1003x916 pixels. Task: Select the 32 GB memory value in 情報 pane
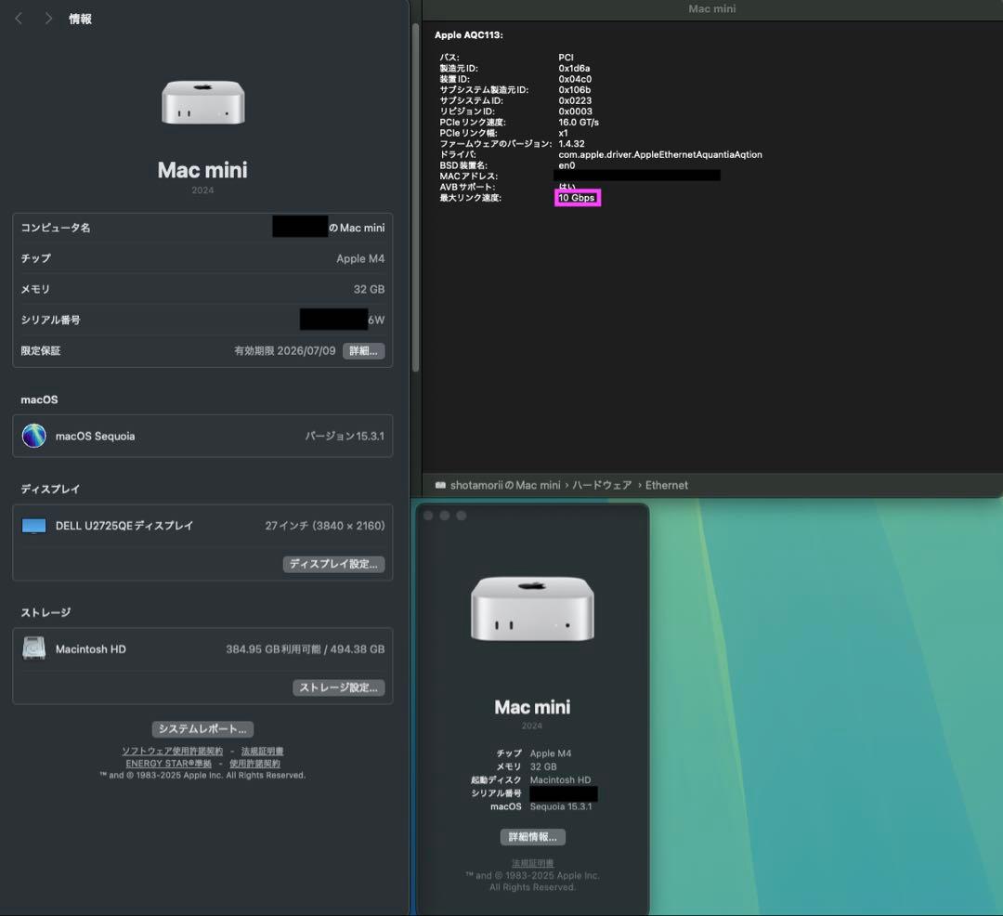pyautogui.click(x=369, y=289)
